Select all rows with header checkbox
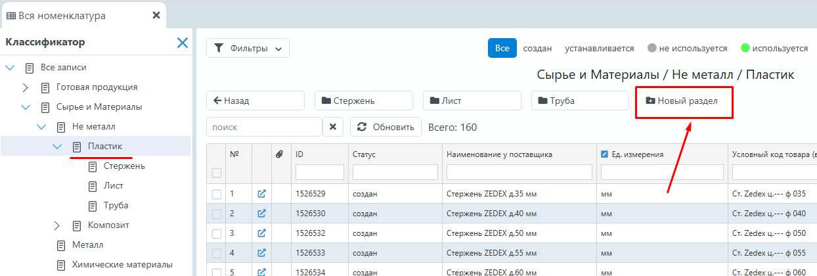Image resolution: width=817 pixels, height=276 pixels. (217, 173)
